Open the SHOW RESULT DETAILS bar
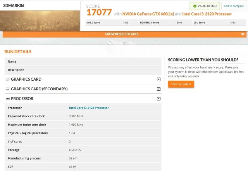 point(124,34)
